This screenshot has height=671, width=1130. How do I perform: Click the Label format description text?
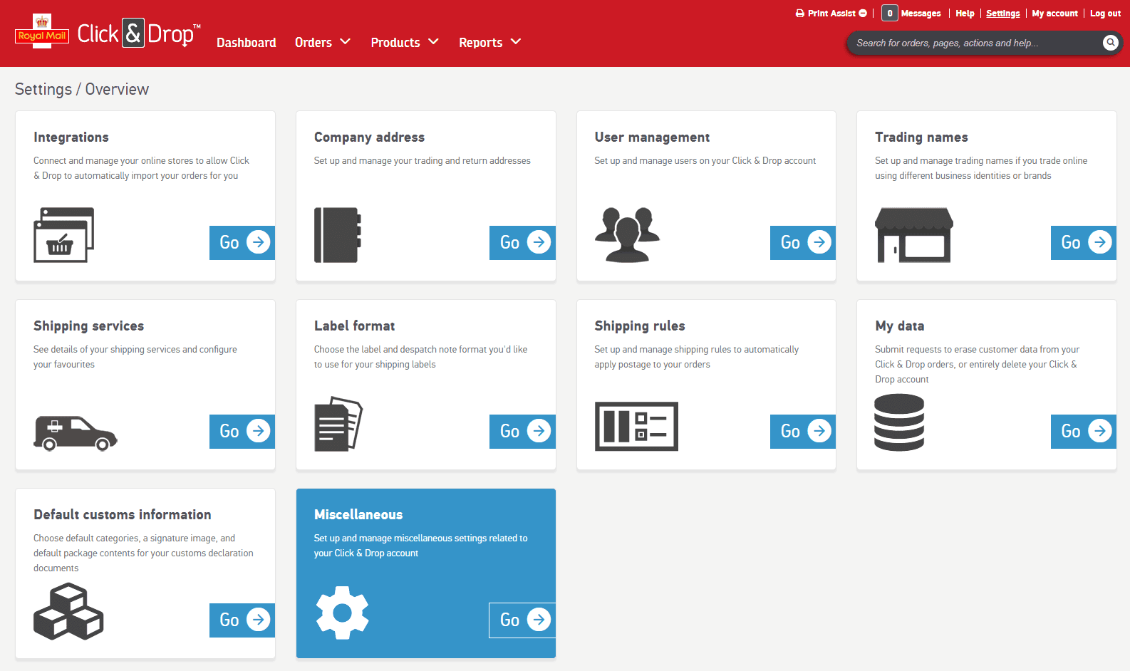pyautogui.click(x=420, y=357)
